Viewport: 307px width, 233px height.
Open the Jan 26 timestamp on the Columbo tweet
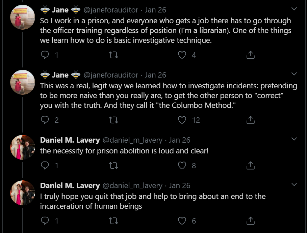[155, 75]
